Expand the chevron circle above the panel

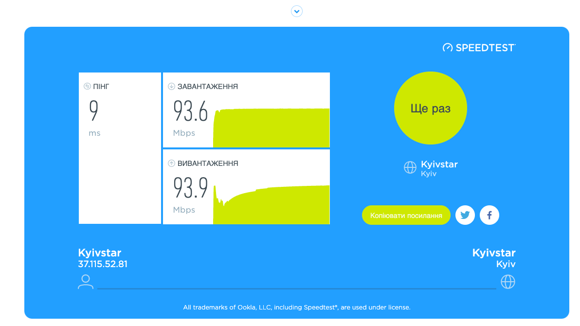297,12
